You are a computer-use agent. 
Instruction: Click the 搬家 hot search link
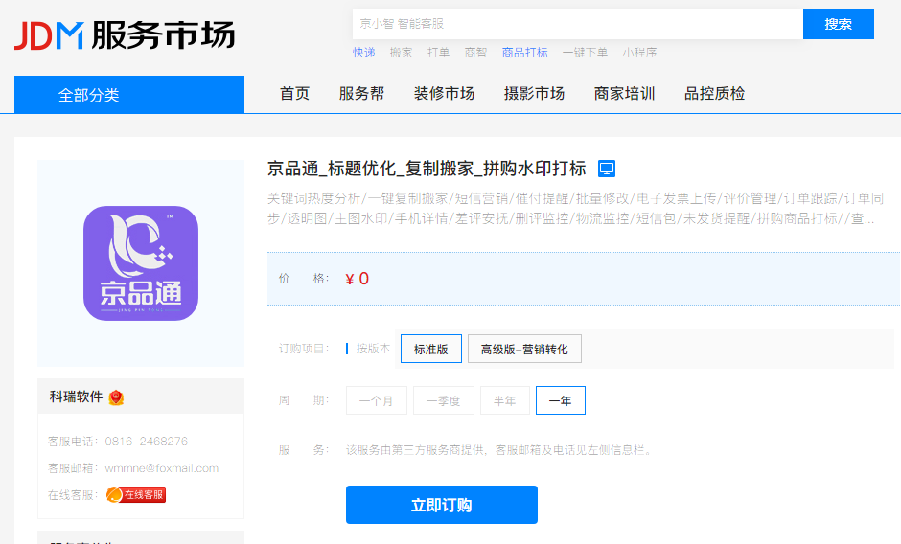(401, 53)
